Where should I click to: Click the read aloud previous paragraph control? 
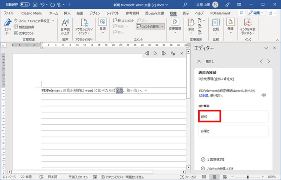147,53
